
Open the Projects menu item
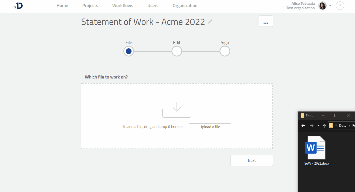click(x=90, y=6)
